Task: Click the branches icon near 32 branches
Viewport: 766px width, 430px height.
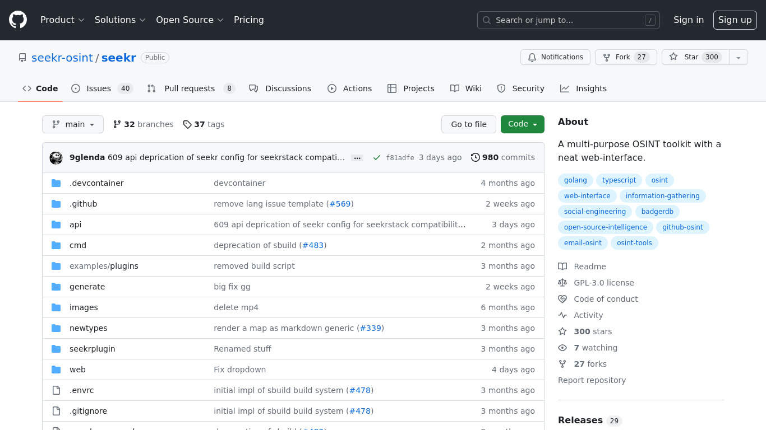Action: point(117,124)
